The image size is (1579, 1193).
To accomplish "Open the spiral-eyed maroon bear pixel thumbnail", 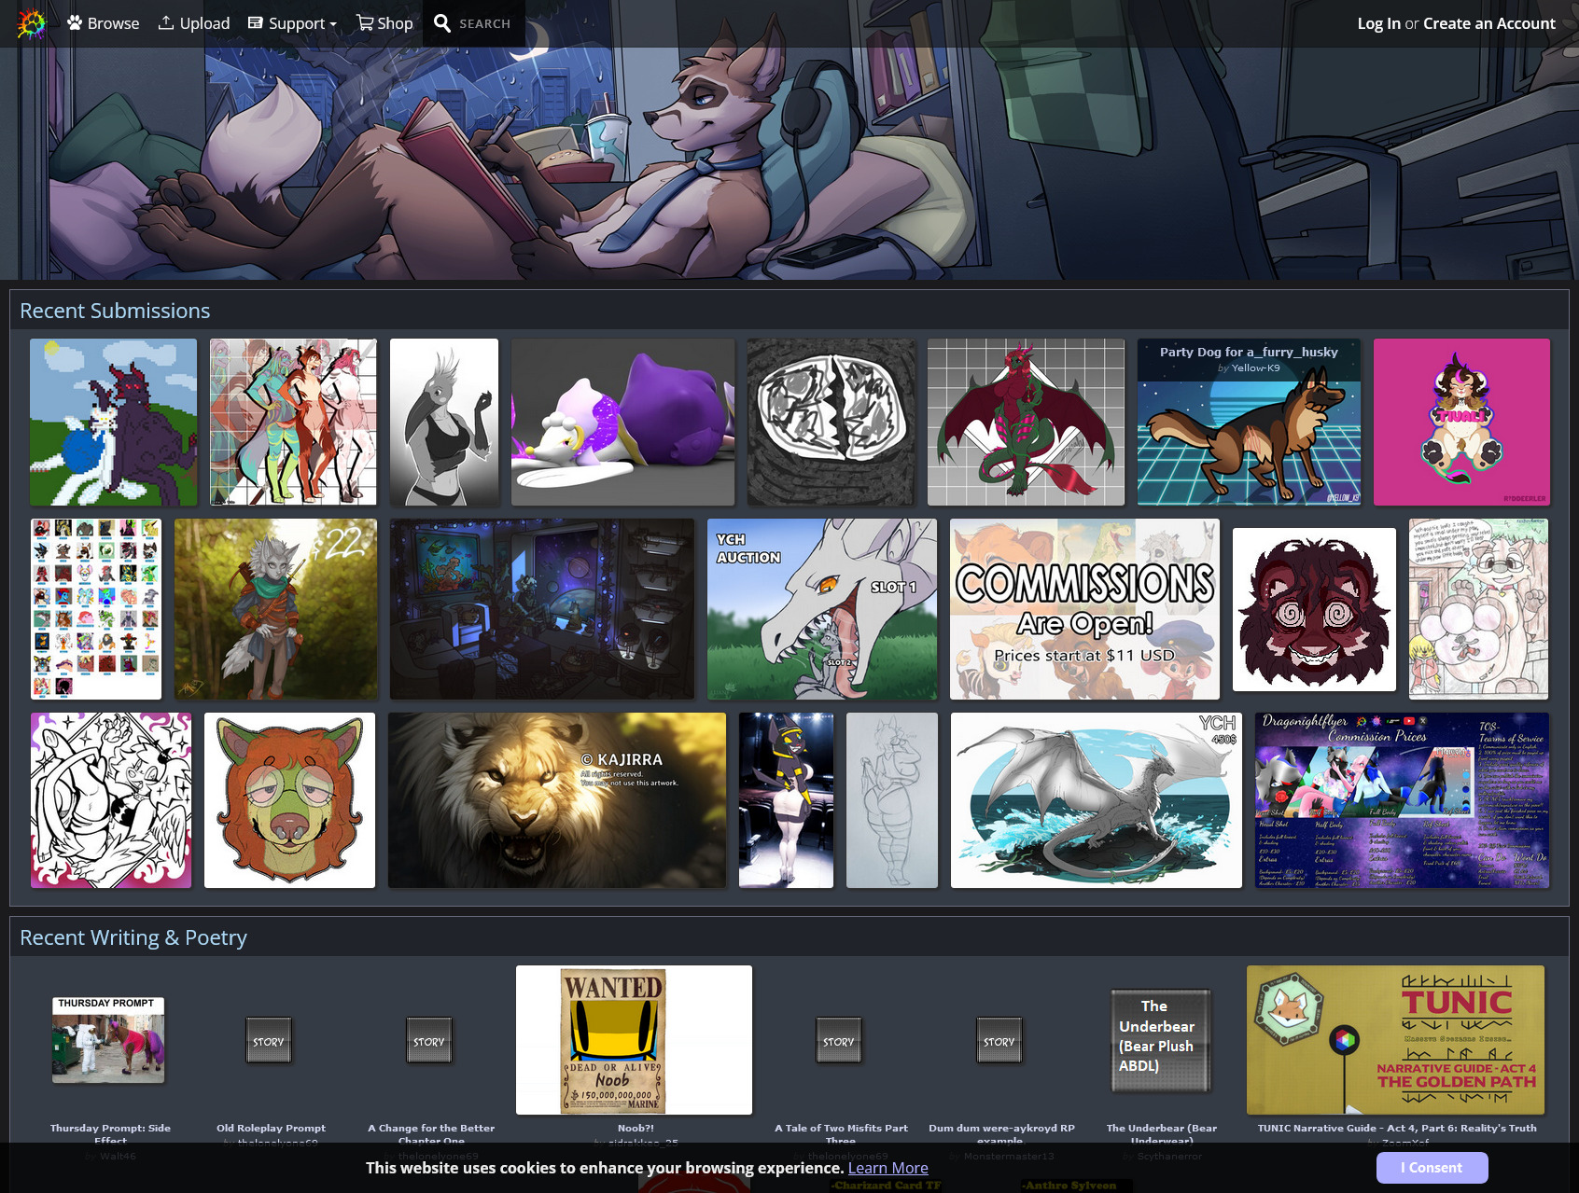I will click(x=1314, y=609).
